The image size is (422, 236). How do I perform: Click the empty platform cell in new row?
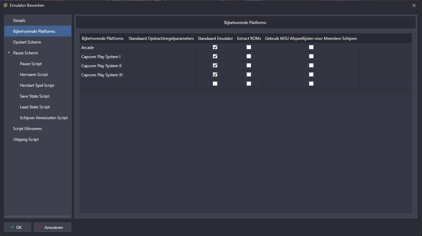click(103, 84)
